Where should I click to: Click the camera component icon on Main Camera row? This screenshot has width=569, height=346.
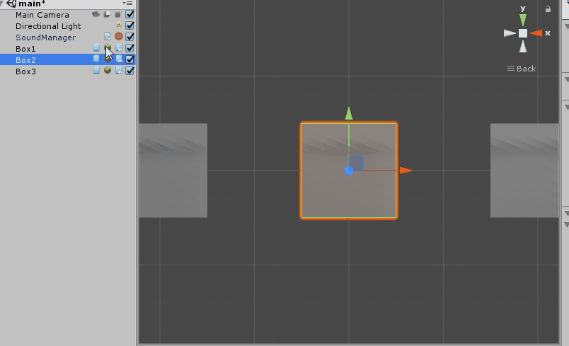tap(96, 14)
